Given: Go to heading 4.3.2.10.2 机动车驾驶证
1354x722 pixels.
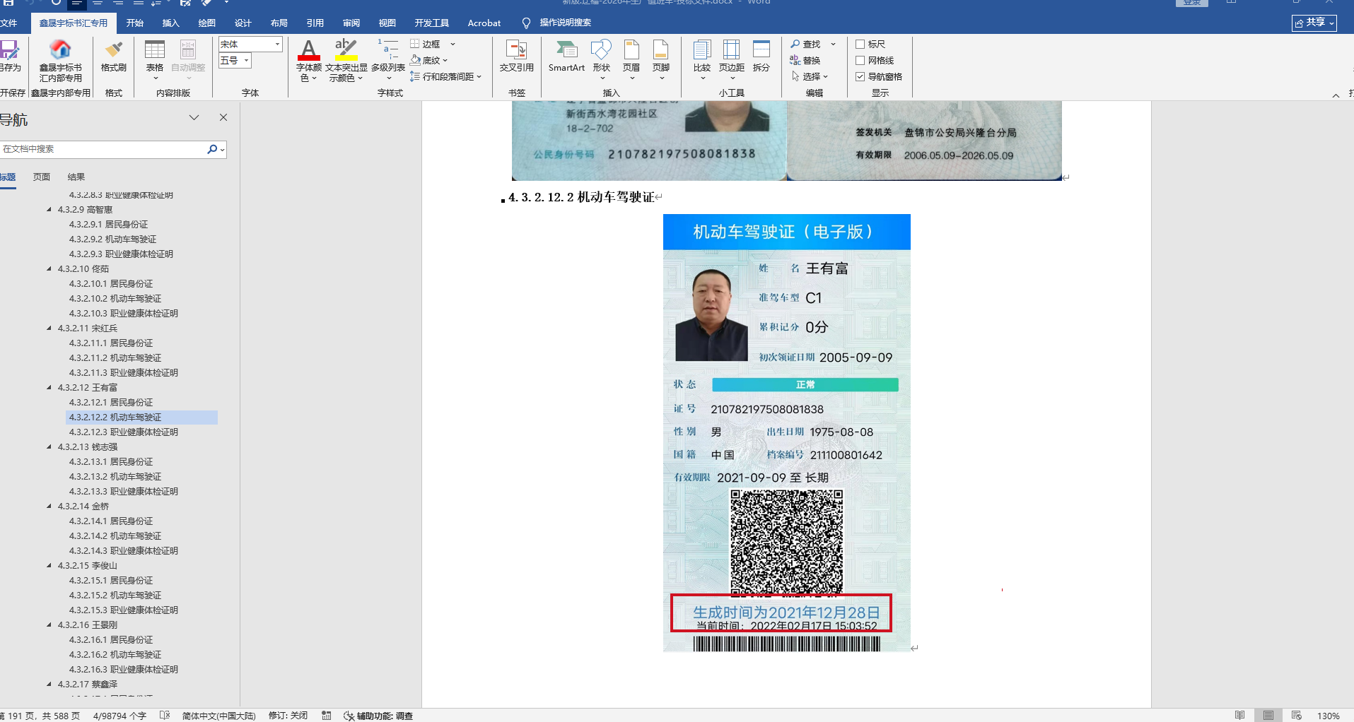Looking at the screenshot, I should coord(115,298).
